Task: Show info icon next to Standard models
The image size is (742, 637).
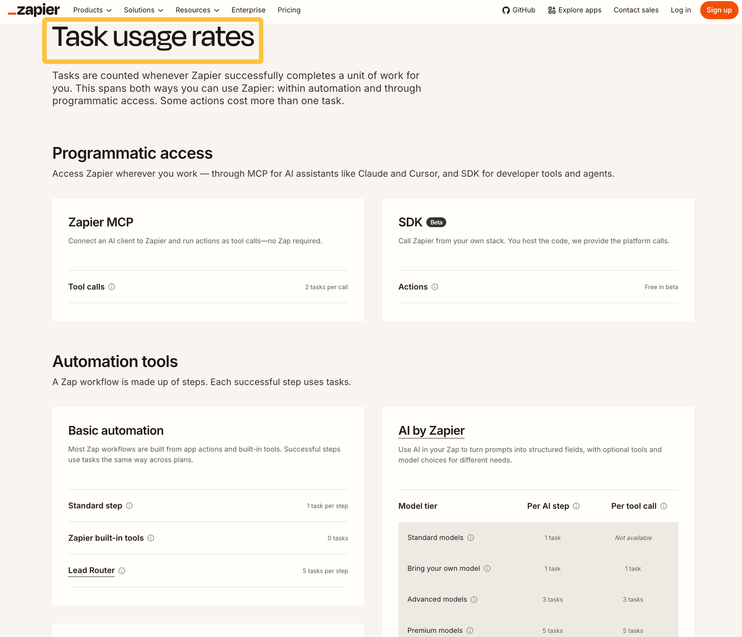Action: click(471, 538)
